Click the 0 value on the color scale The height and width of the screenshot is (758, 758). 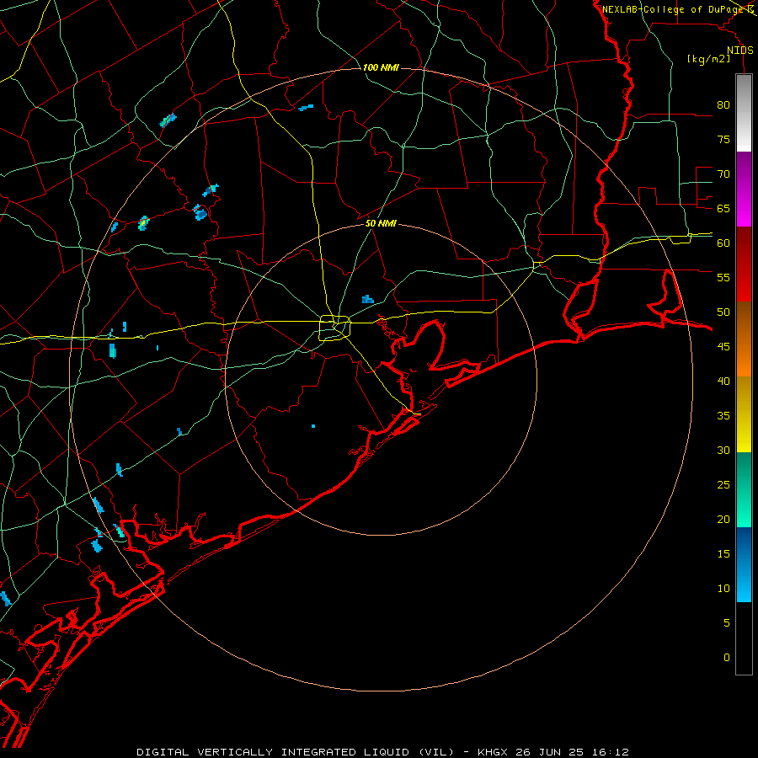pos(727,658)
